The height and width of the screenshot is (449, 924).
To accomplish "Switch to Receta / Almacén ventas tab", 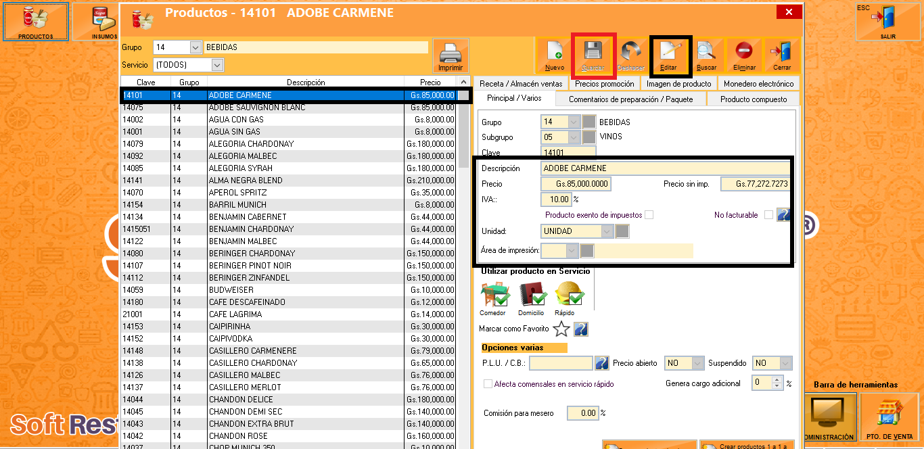I will (x=521, y=84).
